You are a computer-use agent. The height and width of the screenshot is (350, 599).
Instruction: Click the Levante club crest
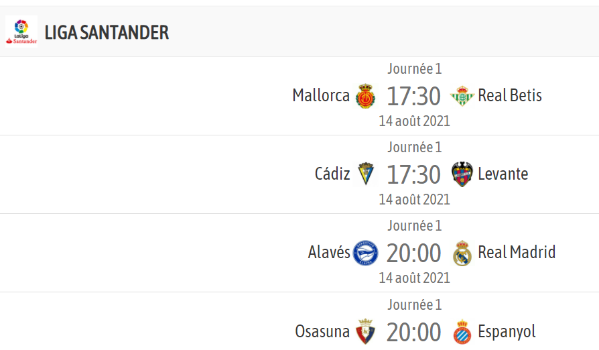[x=462, y=174]
